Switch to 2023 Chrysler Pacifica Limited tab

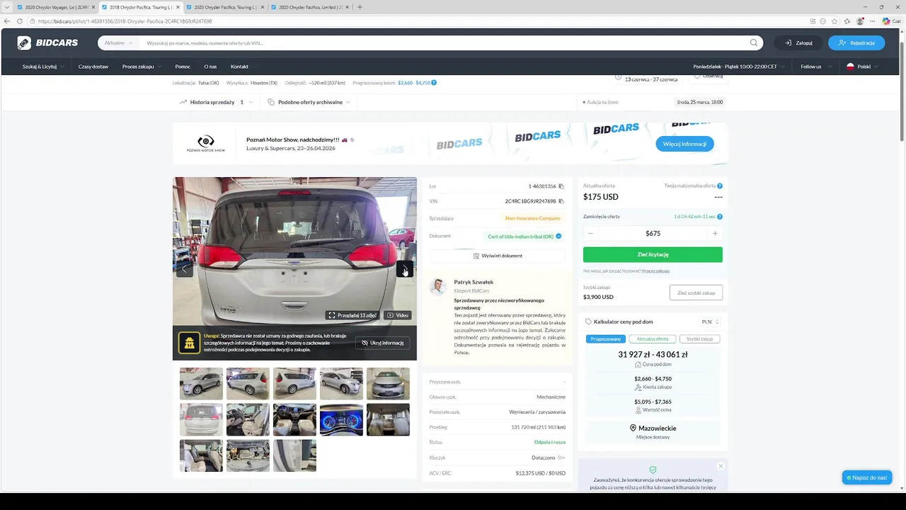click(309, 7)
